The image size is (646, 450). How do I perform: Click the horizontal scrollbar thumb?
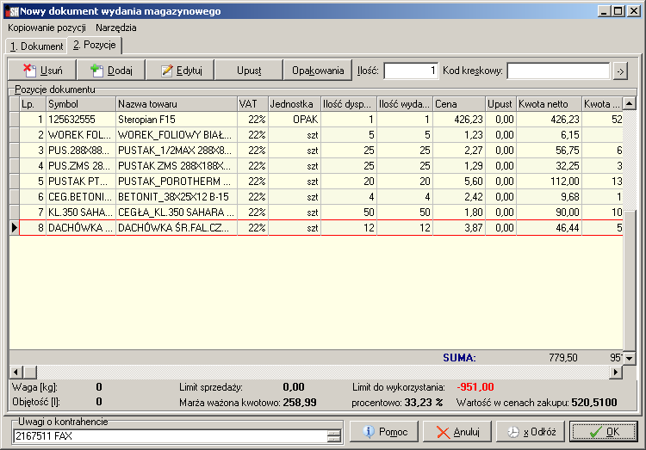[29, 373]
